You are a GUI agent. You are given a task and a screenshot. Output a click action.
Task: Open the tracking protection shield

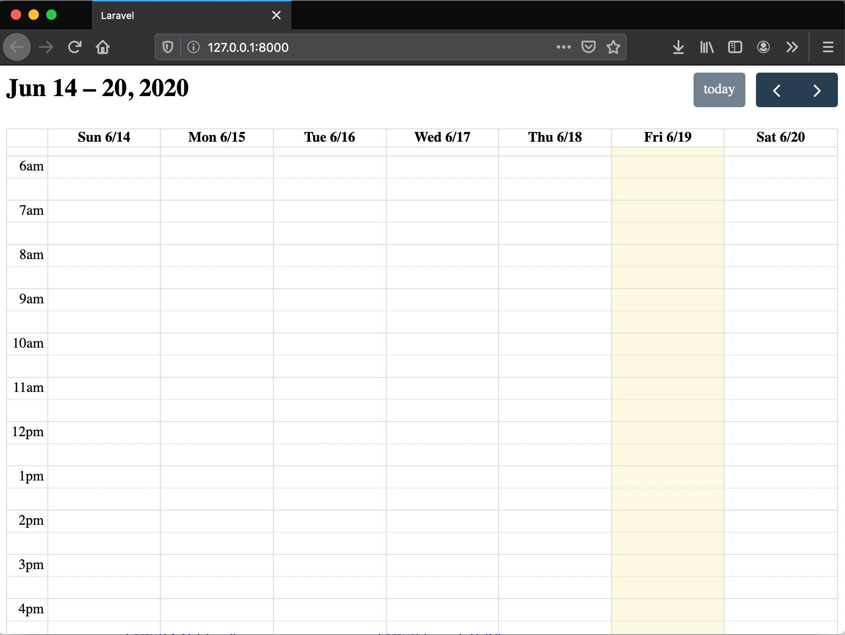coord(167,47)
